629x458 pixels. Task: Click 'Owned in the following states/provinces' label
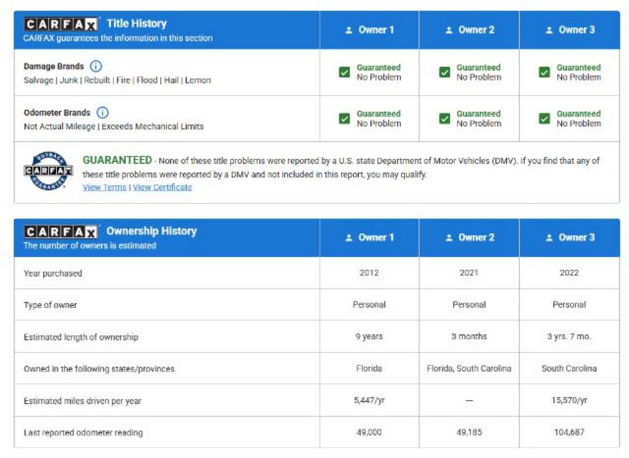click(99, 368)
